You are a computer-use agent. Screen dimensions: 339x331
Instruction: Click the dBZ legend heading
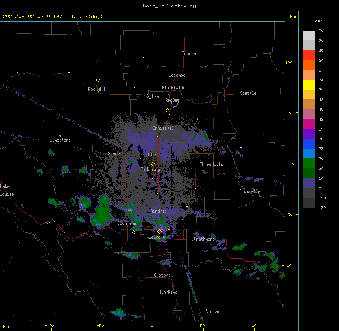point(319,21)
